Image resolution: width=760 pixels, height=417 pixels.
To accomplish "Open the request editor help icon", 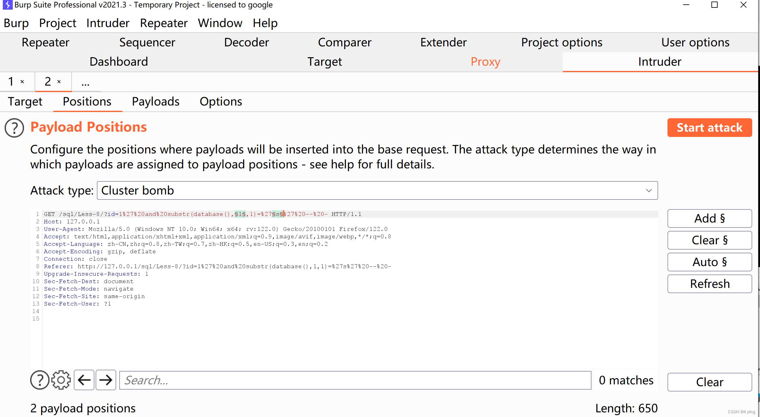I will click(x=40, y=380).
